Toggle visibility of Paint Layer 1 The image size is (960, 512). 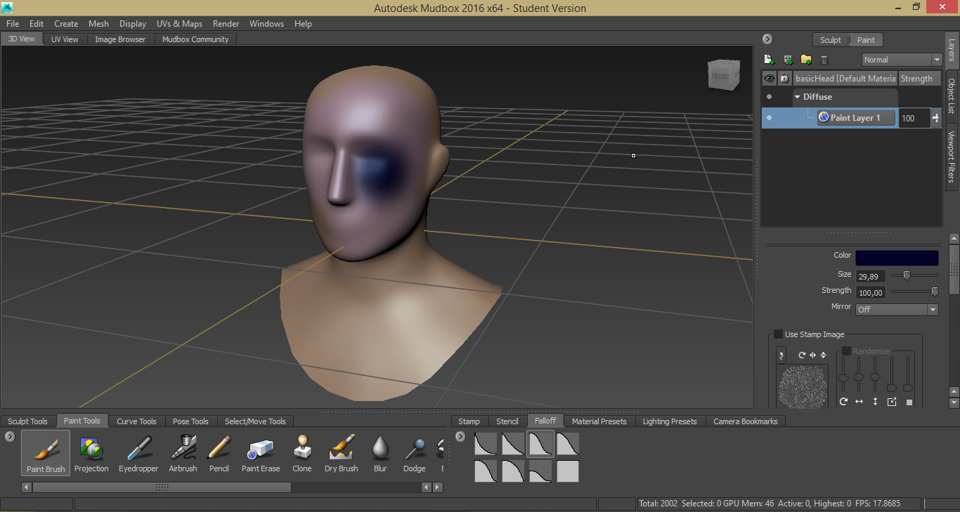click(769, 118)
